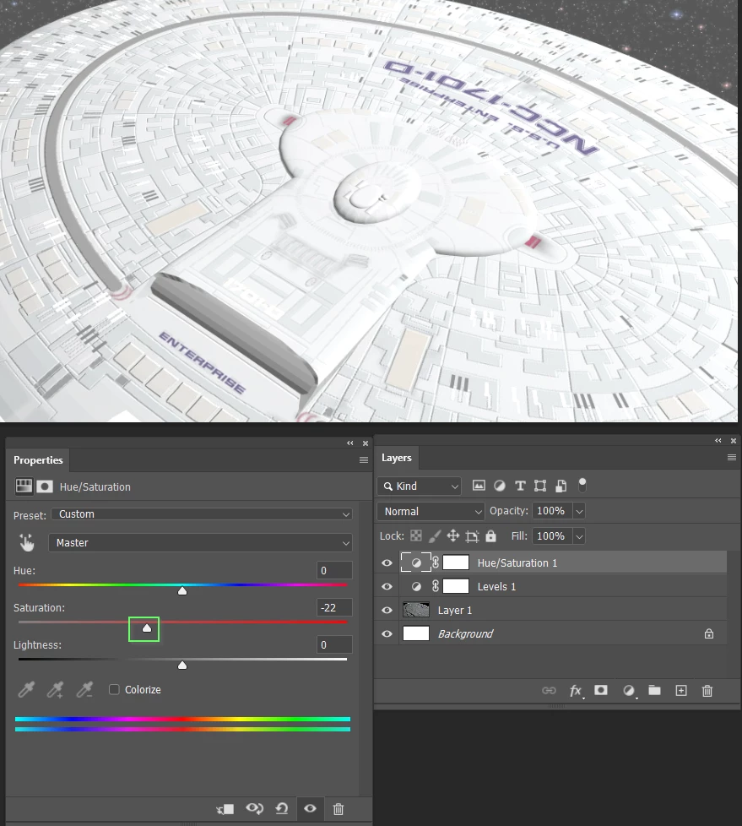Filter layers by smart objects icon
The width and height of the screenshot is (742, 826).
coord(561,485)
